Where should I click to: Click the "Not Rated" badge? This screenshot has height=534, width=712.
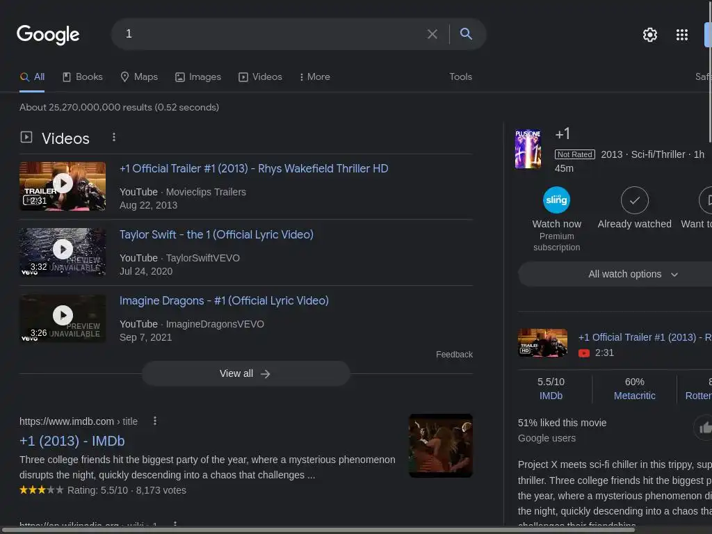coord(575,154)
